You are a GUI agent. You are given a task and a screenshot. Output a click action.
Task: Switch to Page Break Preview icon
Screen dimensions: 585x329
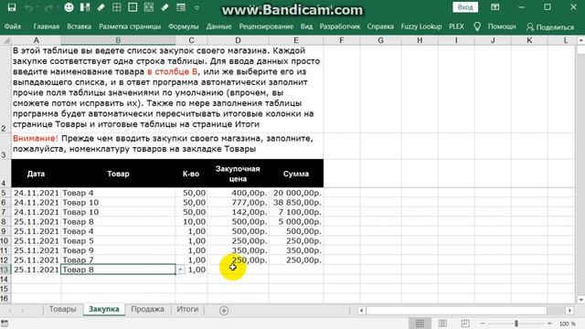pyautogui.click(x=465, y=324)
